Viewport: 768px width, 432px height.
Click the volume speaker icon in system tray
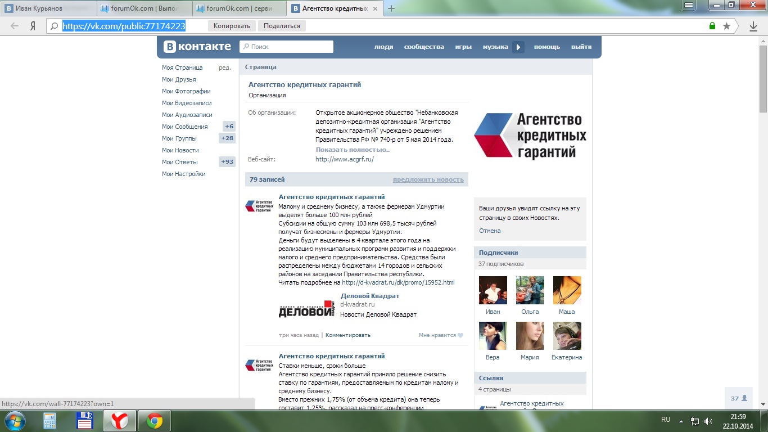pos(708,421)
